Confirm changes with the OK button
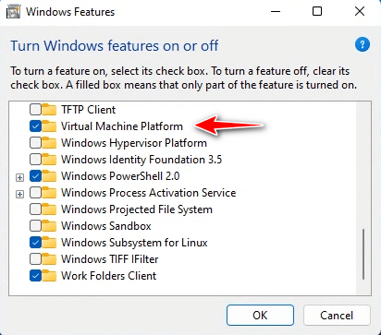 [x=260, y=315]
